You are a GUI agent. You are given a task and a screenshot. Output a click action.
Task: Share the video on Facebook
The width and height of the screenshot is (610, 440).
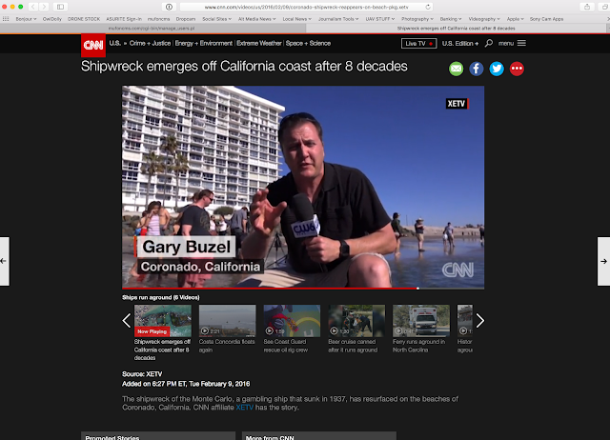pos(477,69)
